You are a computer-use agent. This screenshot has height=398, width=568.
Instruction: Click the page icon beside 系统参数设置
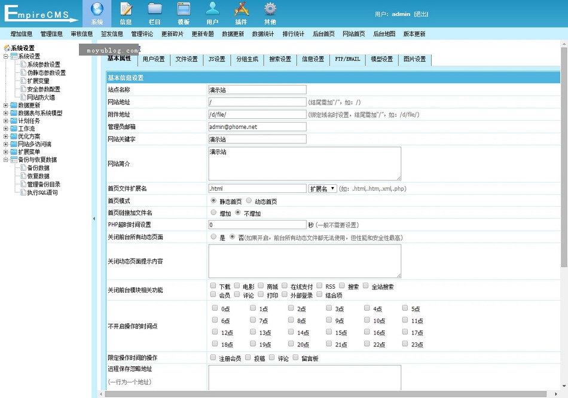coord(23,65)
